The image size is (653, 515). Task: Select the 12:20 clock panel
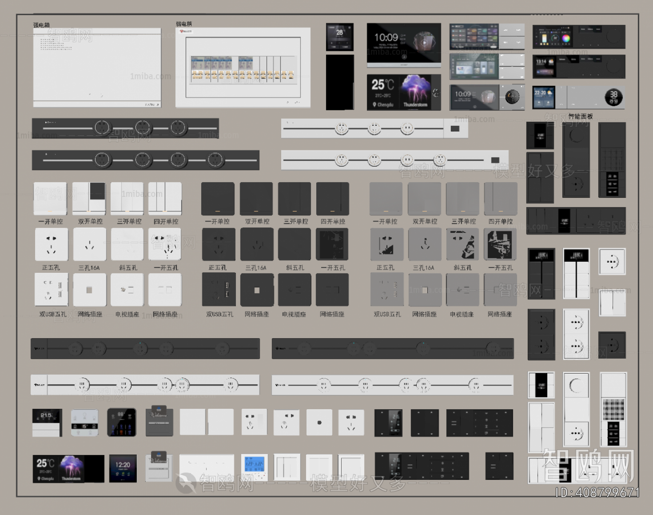click(x=123, y=468)
